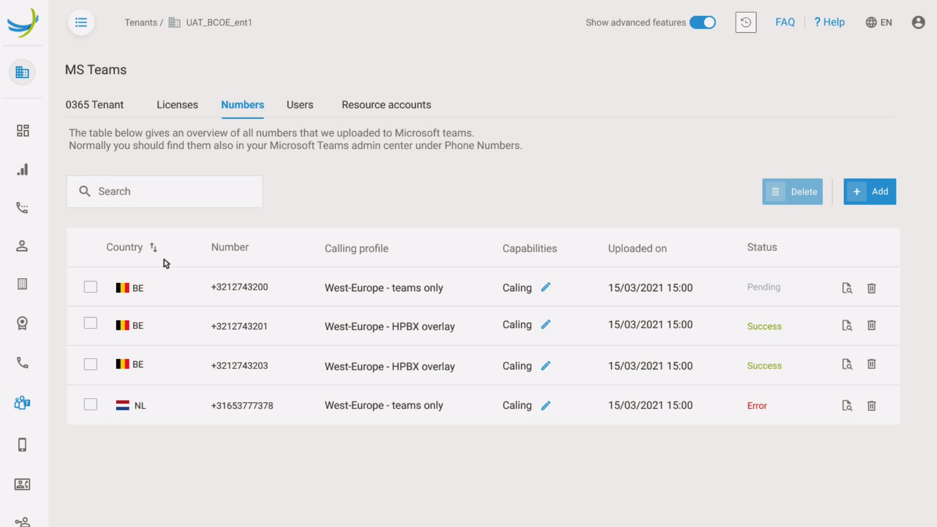The image size is (937, 527).
Task: Click the document/export icon for +3212743203
Action: click(847, 365)
